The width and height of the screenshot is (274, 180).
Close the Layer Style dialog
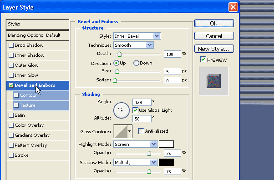pyautogui.click(x=233, y=7)
